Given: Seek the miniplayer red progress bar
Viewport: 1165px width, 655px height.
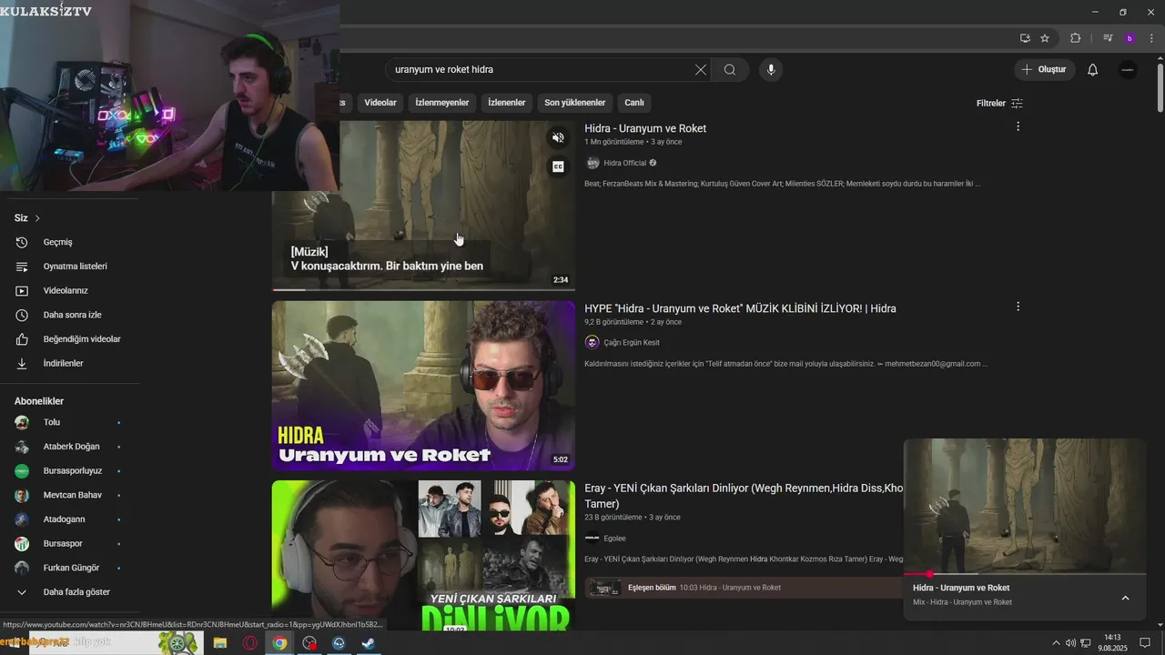Looking at the screenshot, I should coord(1025,574).
